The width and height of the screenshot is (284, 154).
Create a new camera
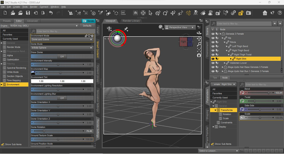click(70, 13)
